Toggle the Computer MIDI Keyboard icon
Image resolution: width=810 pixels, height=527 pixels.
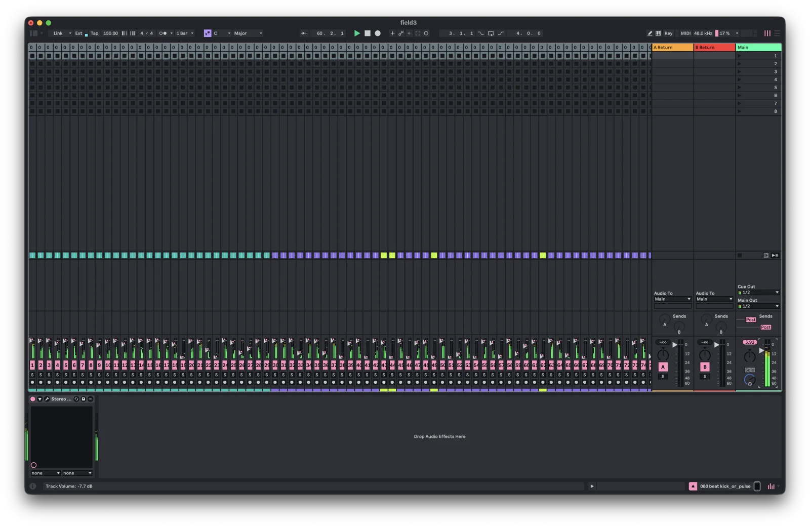coord(658,33)
